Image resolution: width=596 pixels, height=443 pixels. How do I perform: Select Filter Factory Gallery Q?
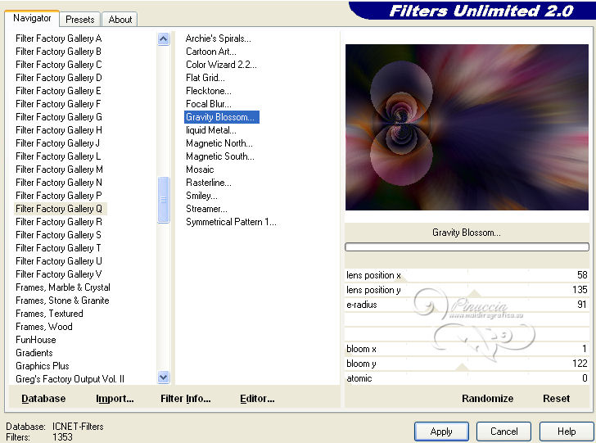(60, 209)
